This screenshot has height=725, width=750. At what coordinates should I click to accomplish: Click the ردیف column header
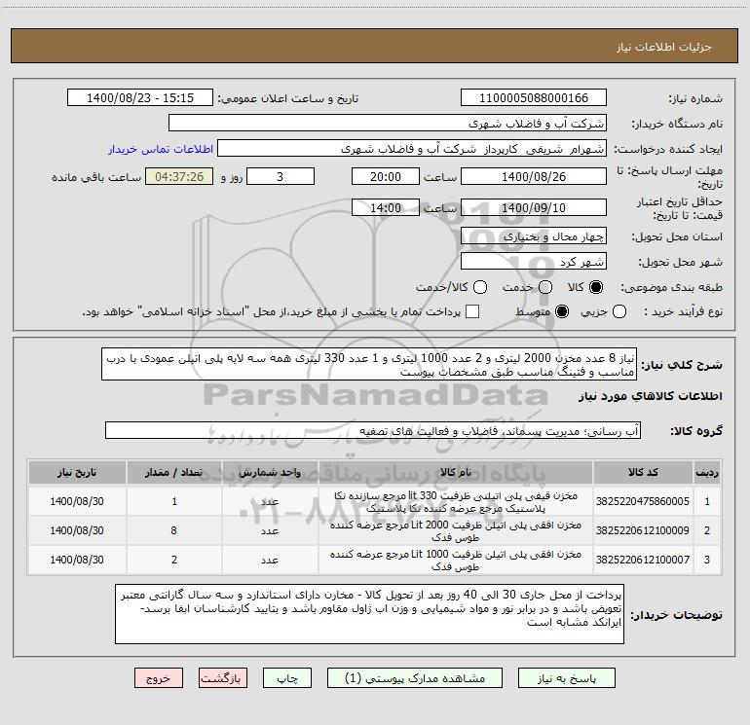[x=707, y=472]
